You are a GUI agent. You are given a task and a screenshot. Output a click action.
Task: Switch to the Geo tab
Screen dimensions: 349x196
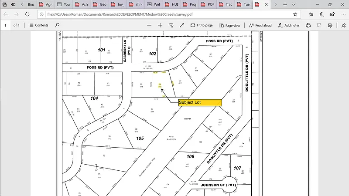point(101,4)
